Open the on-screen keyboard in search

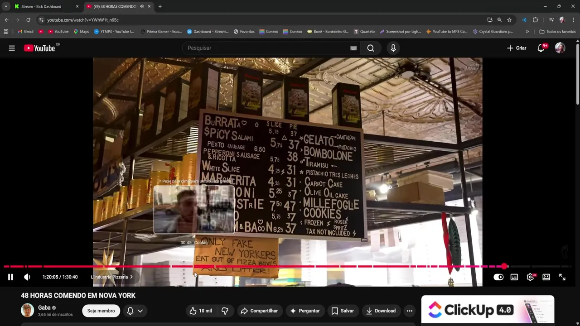click(x=353, y=48)
